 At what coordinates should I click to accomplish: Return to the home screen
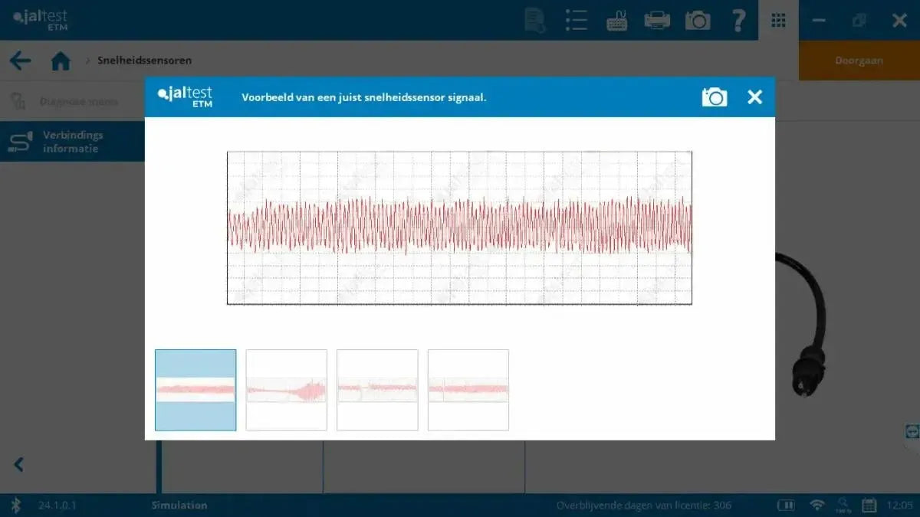[61, 60]
